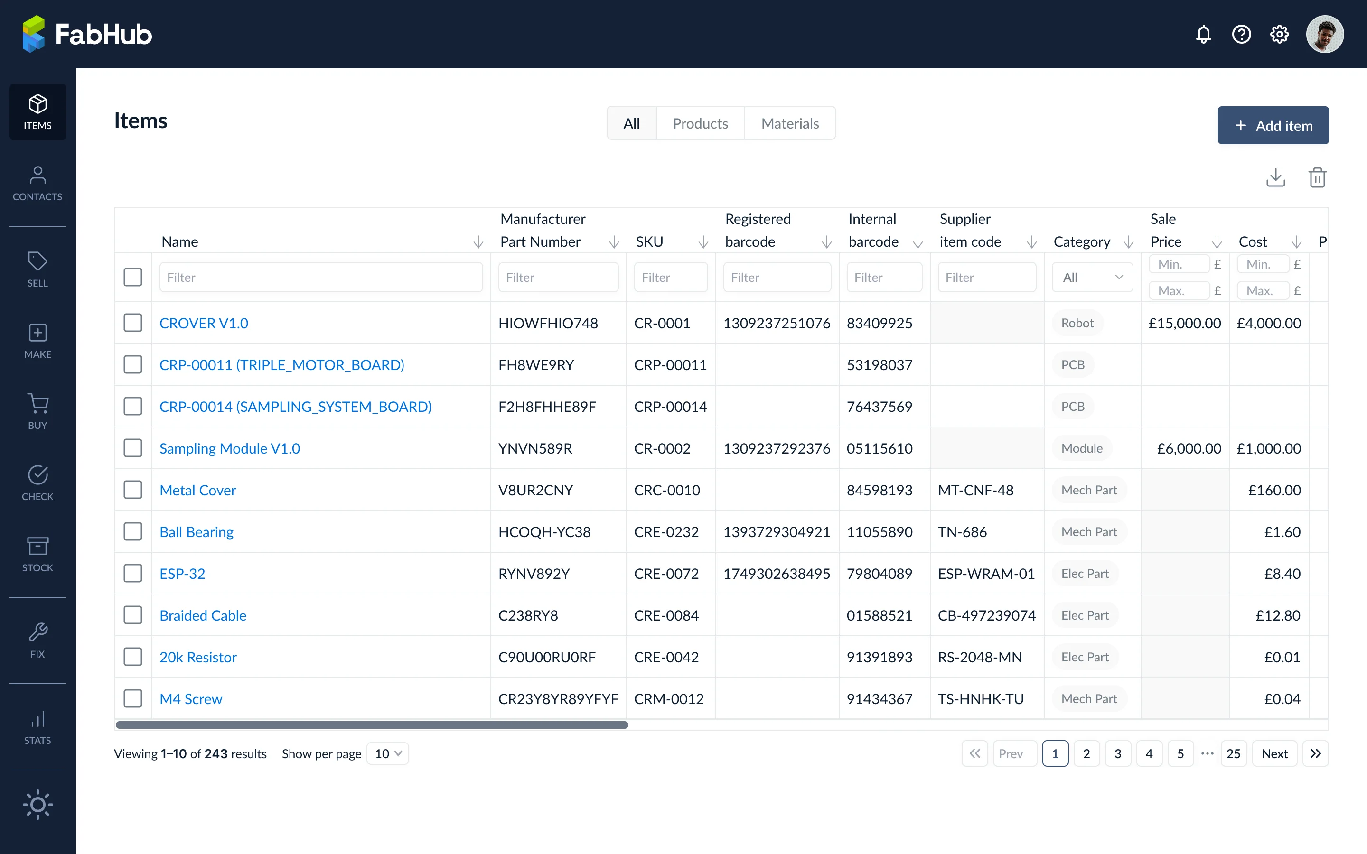The image size is (1367, 854).
Task: Download the items list
Action: point(1275,177)
